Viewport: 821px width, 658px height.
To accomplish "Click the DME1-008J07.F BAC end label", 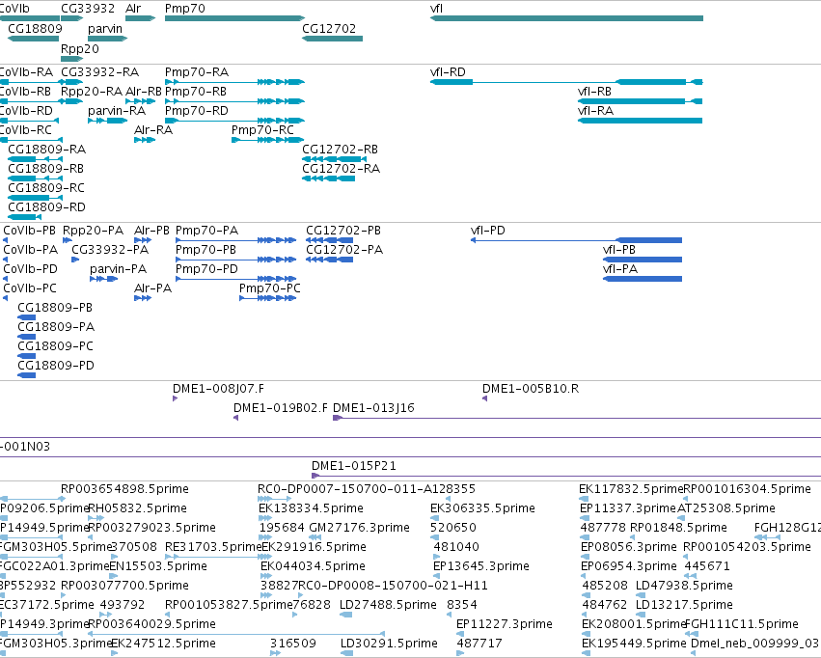I will coord(218,389).
